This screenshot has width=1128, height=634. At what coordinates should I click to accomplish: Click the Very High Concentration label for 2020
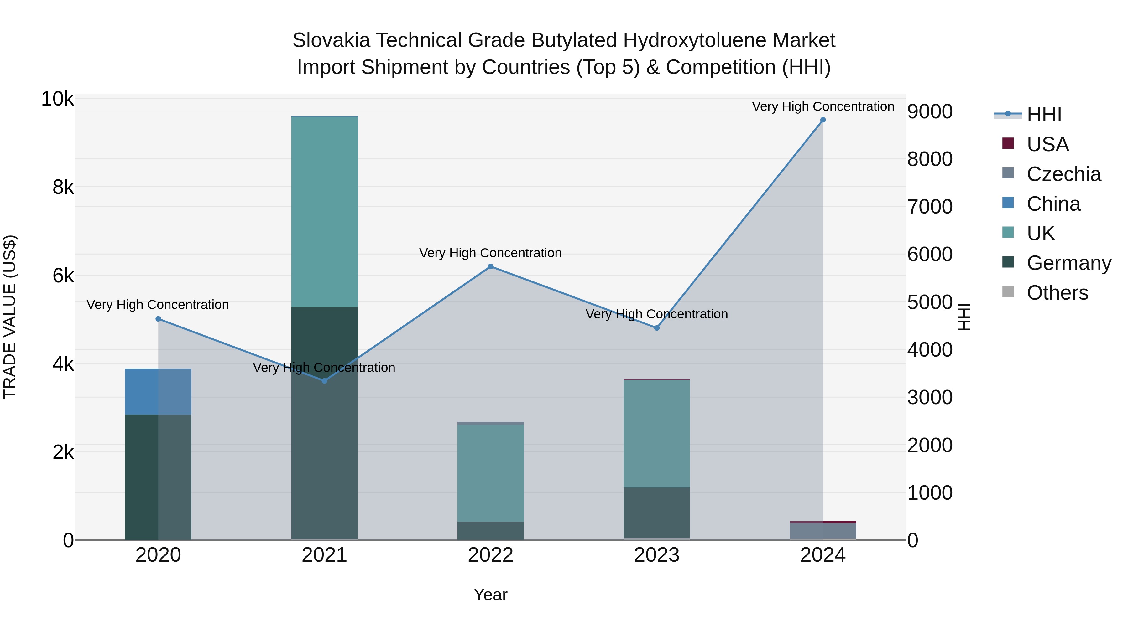click(158, 305)
